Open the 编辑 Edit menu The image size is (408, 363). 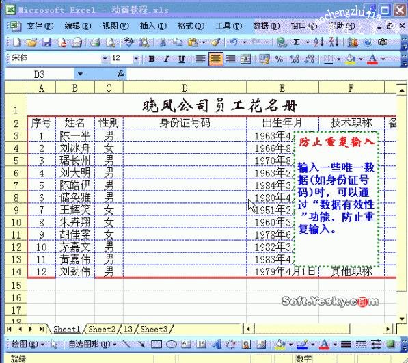tap(77, 26)
